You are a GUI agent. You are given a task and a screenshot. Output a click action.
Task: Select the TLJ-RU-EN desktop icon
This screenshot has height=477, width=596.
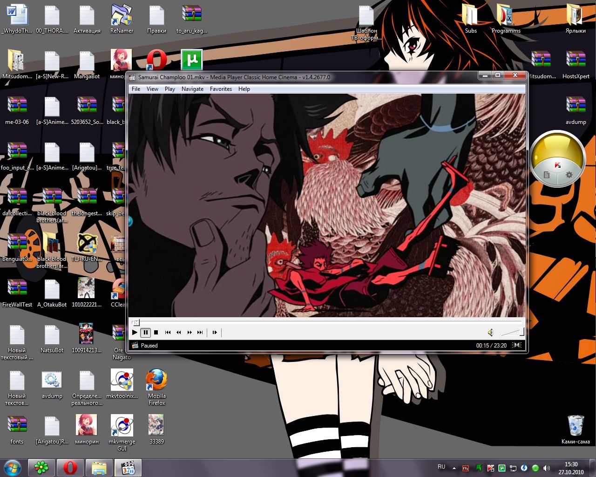point(87,247)
